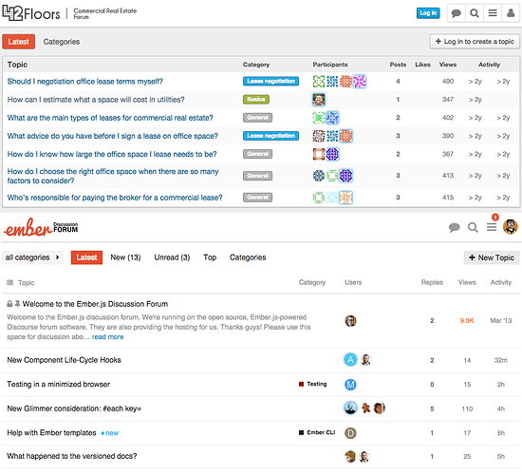This screenshot has width=522, height=475.
Task: Open 'New Glimmer consideration: #each key=' topic
Action: click(74, 408)
